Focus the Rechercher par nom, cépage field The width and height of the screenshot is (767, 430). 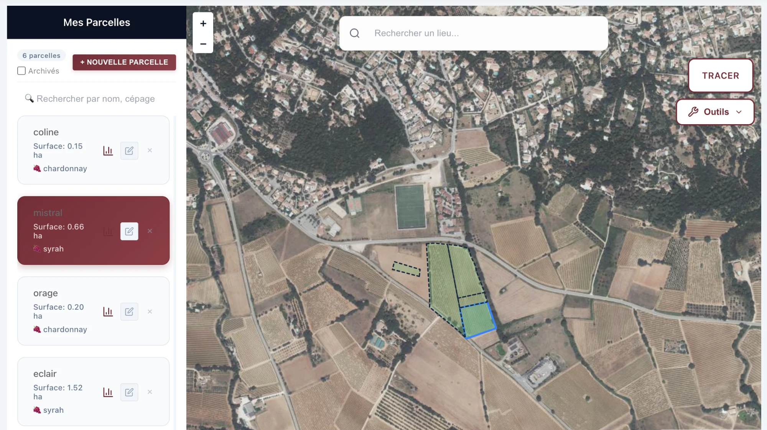[x=96, y=98]
